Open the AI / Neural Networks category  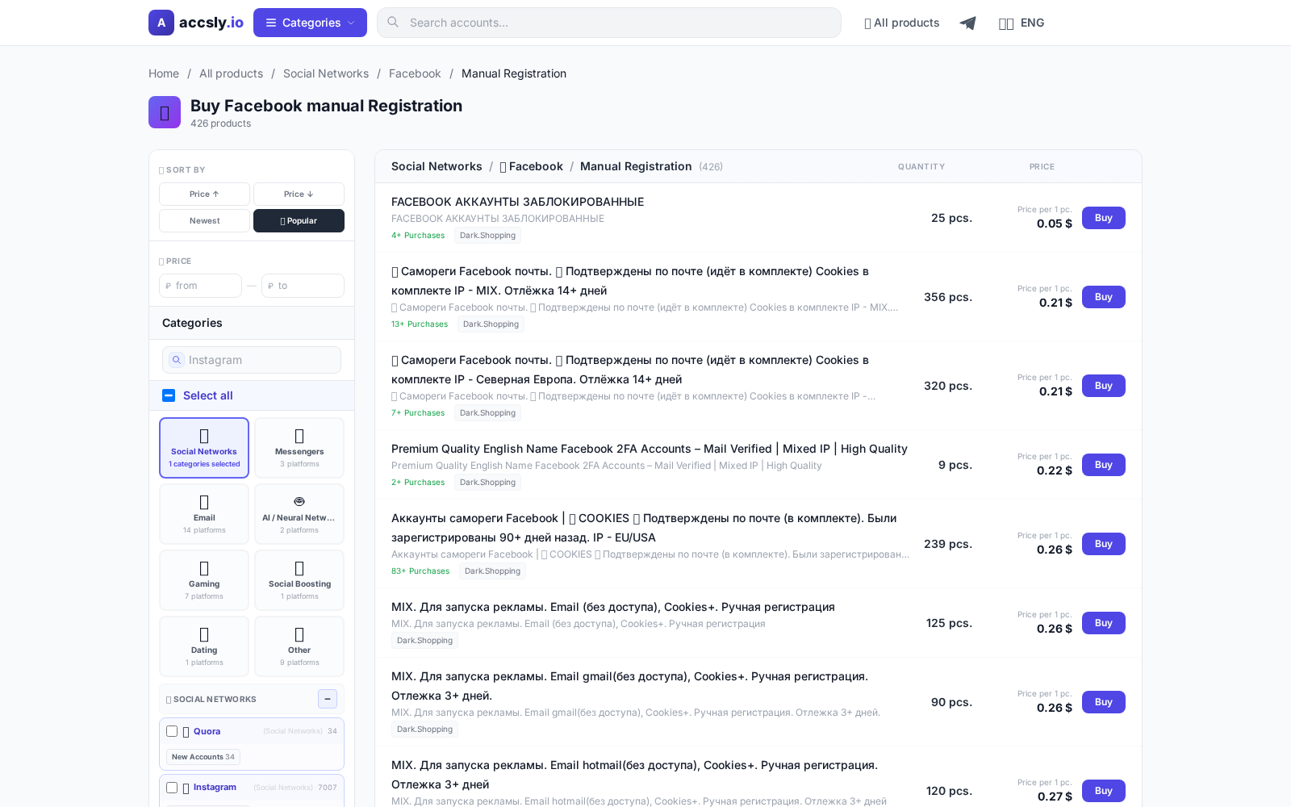point(299,513)
